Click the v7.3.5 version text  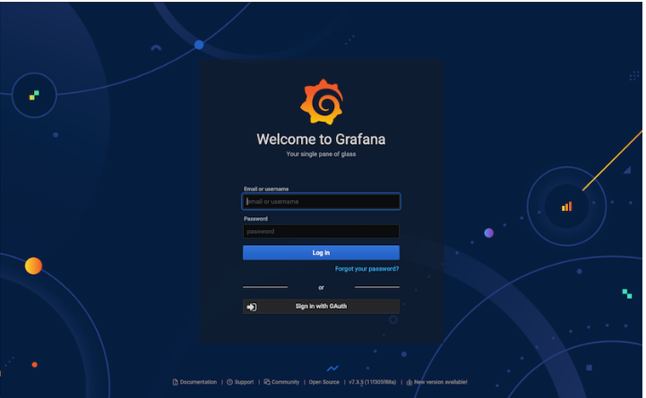(x=372, y=382)
